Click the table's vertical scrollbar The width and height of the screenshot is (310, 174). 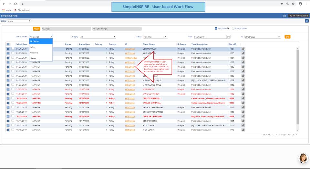(x=298, y=87)
